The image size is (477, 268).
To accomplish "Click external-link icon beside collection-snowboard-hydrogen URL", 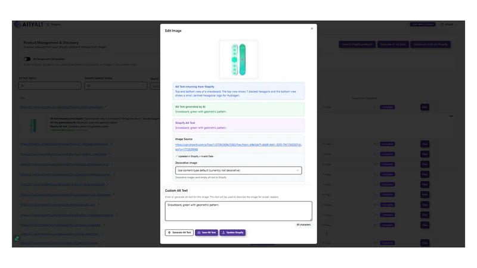I will point(116,215).
